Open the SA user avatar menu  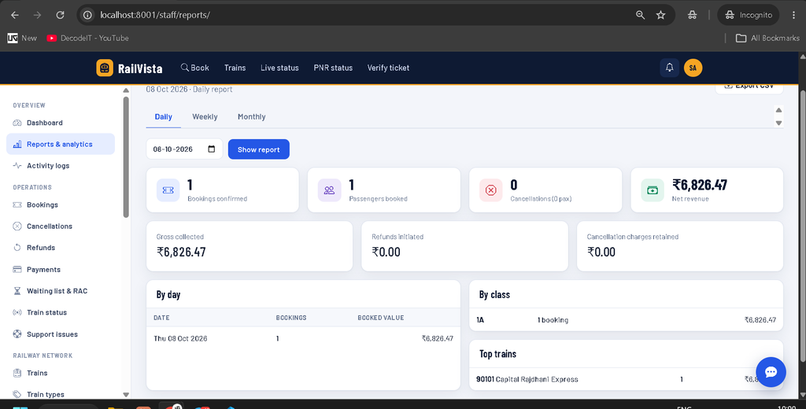point(693,68)
